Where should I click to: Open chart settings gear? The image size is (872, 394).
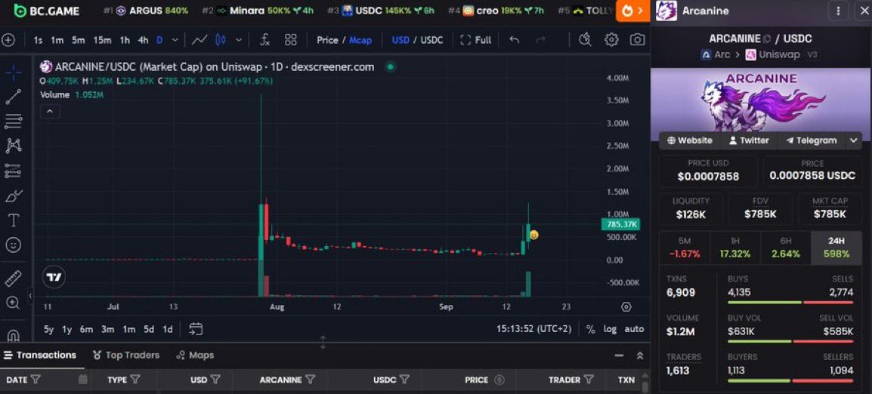tap(612, 40)
